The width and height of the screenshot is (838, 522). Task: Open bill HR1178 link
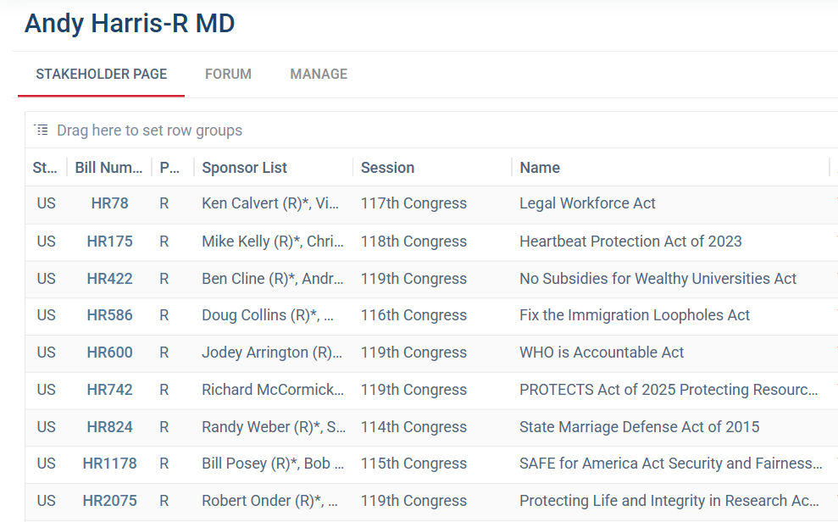(109, 464)
